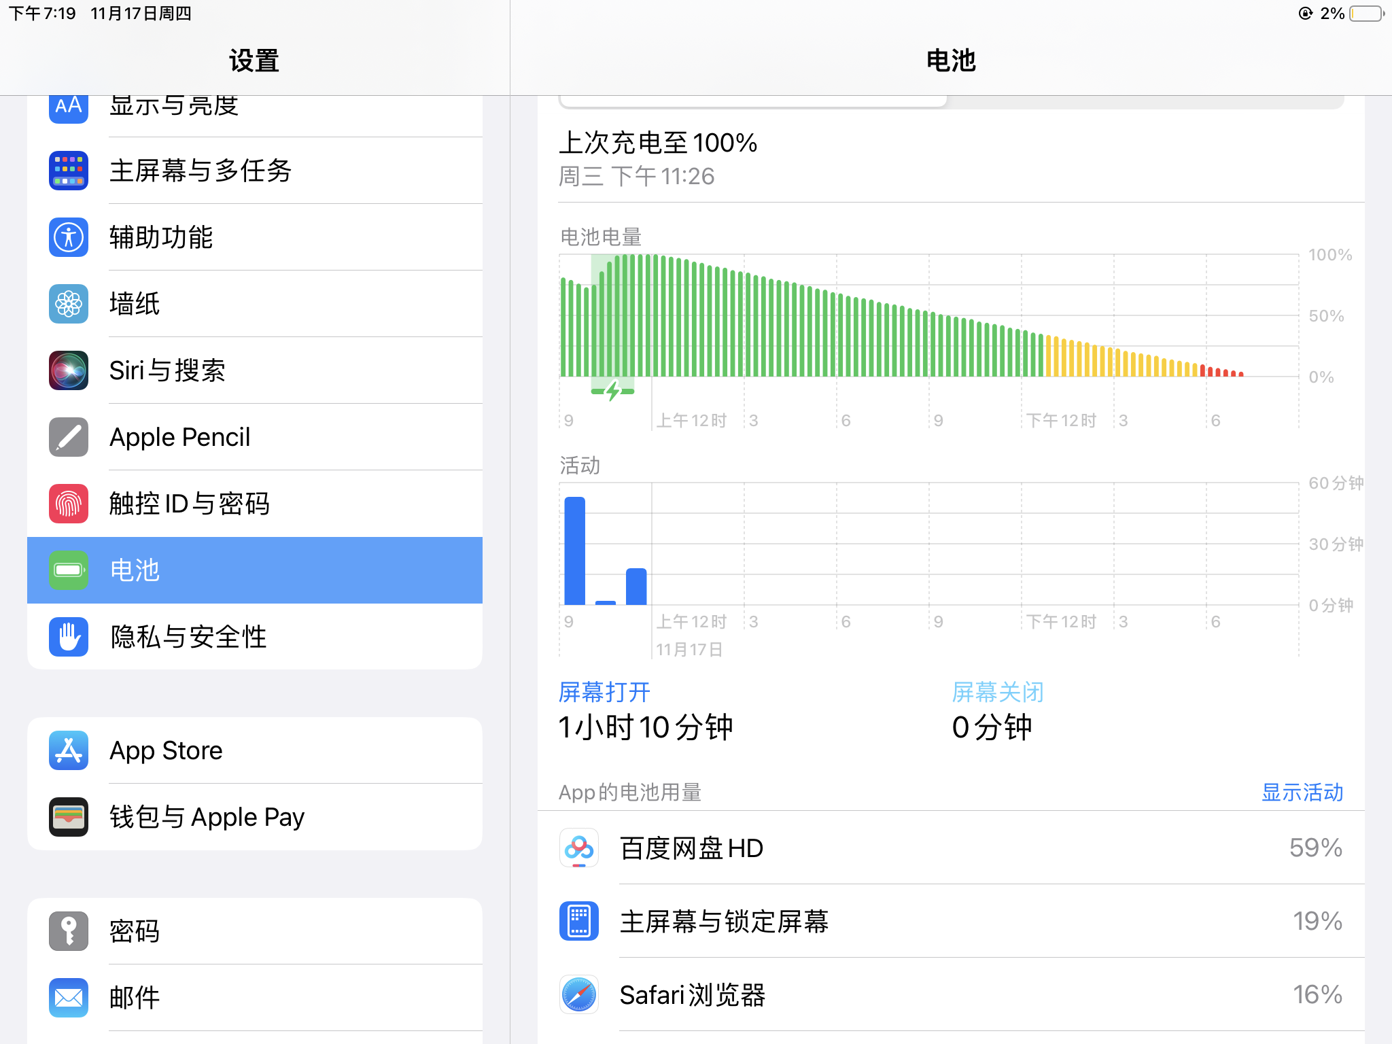The image size is (1392, 1044).
Task: Open Siri & Search (Siri与搜索) icon
Action: click(x=69, y=370)
